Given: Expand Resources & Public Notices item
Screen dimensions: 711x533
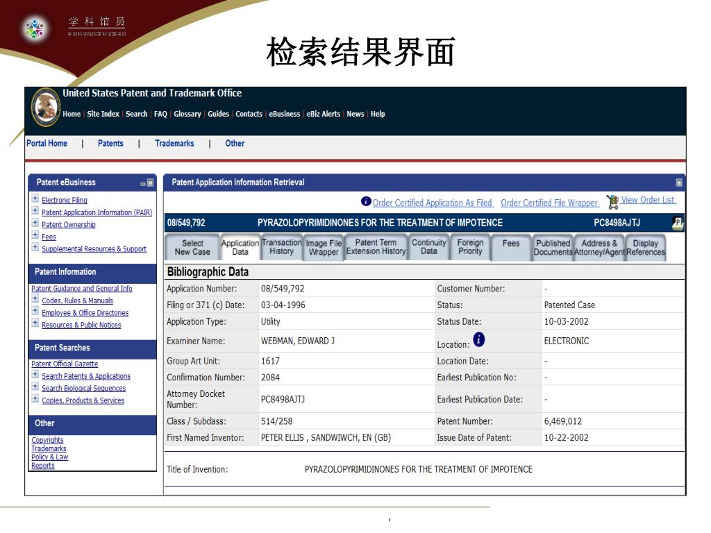Looking at the screenshot, I should click(35, 323).
